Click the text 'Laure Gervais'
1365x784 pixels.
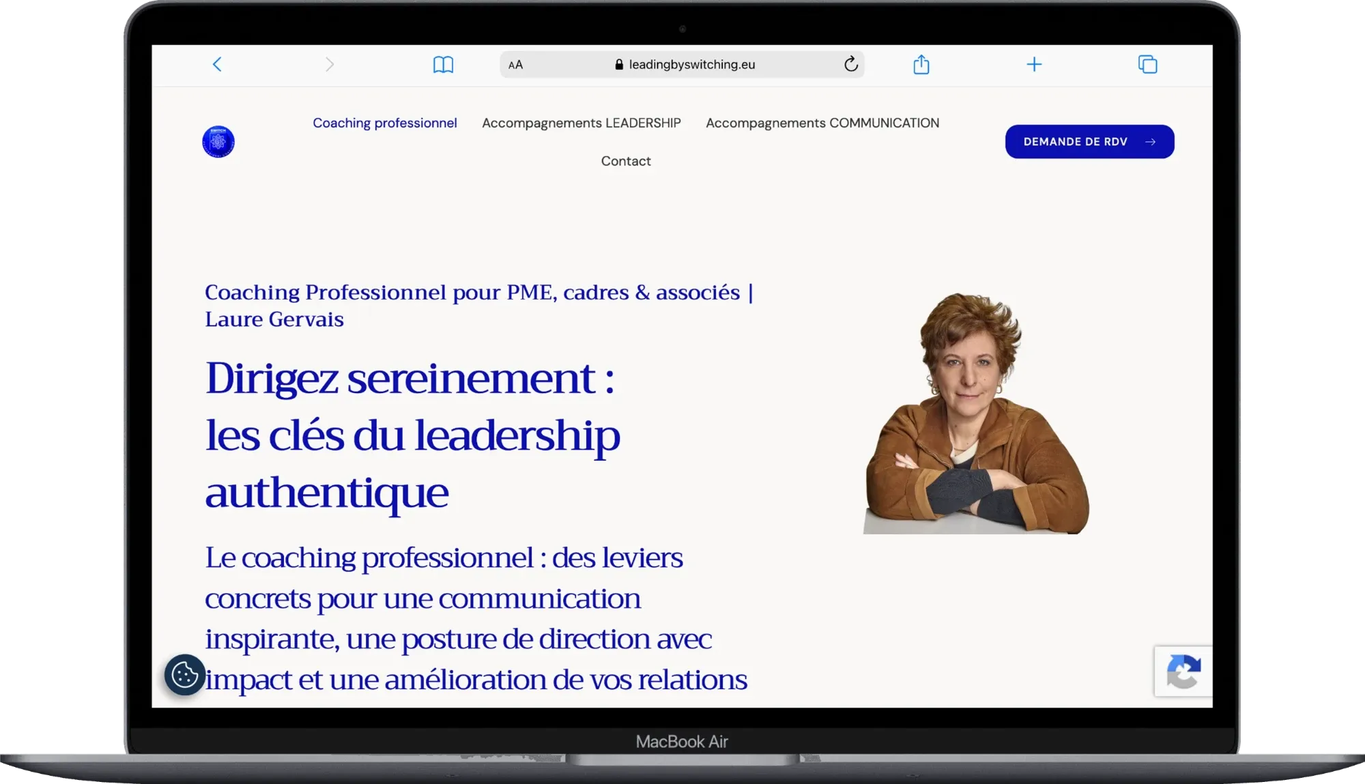click(x=274, y=319)
